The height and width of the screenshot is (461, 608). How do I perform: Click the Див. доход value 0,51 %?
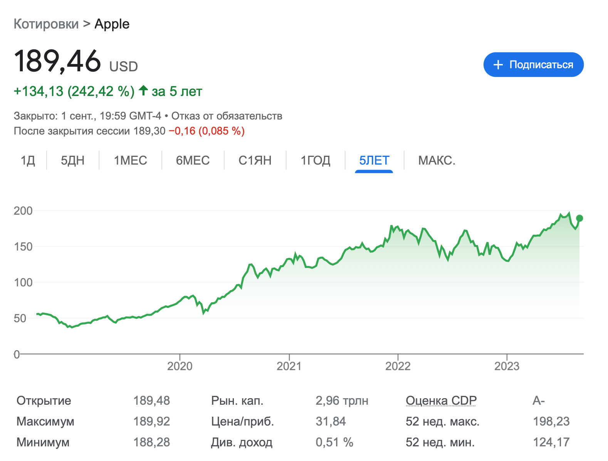click(x=334, y=442)
